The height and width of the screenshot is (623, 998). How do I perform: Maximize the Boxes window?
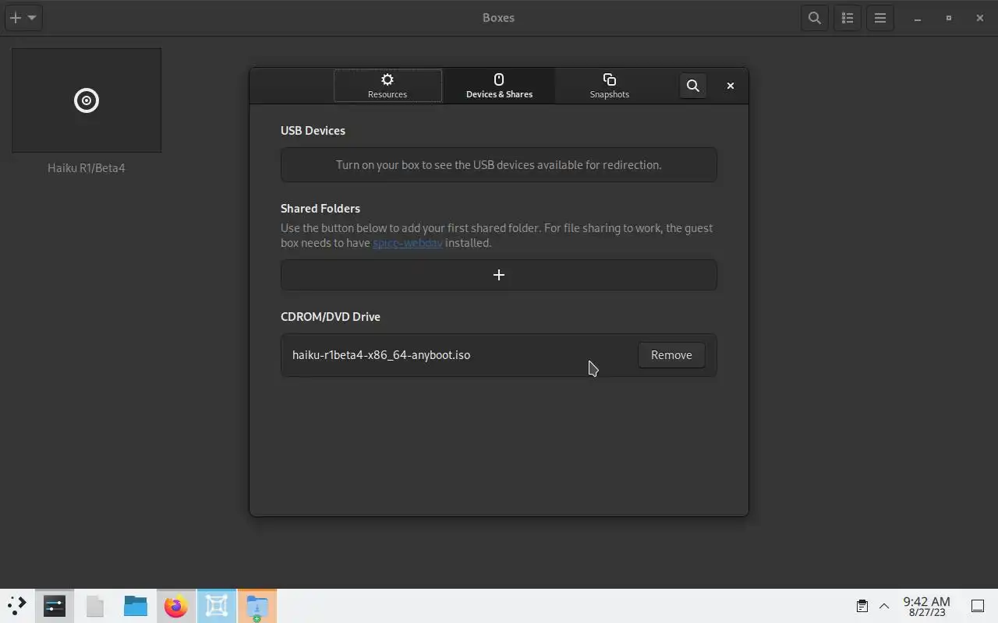(949, 18)
